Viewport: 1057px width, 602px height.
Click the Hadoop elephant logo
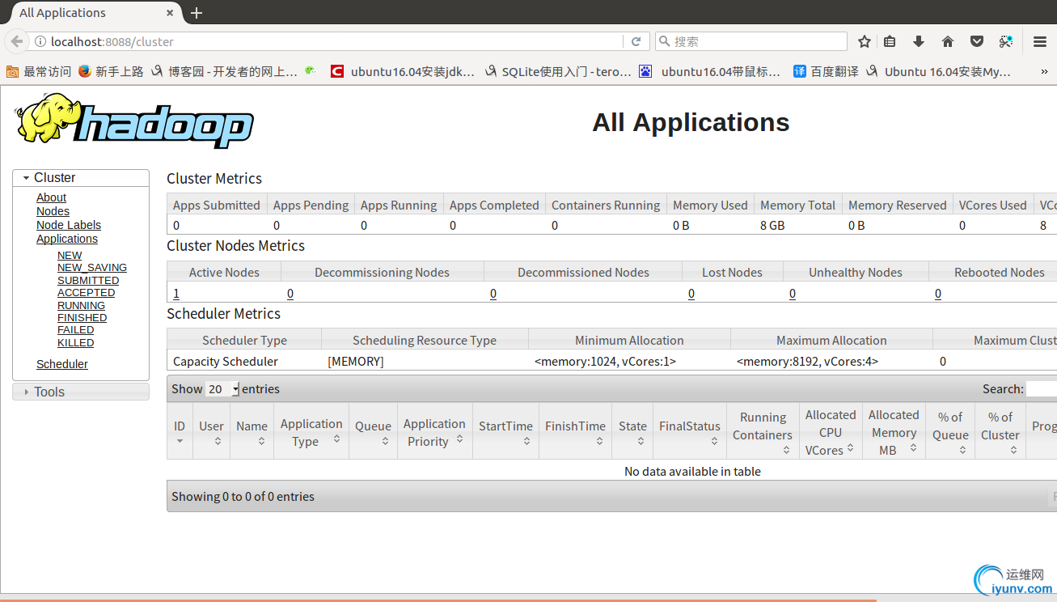(x=134, y=120)
